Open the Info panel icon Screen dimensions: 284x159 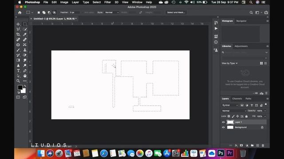[x=216, y=42]
